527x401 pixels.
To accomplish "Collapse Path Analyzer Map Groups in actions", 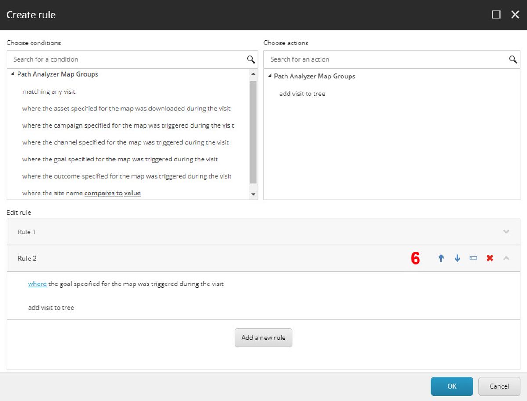I will 270,76.
